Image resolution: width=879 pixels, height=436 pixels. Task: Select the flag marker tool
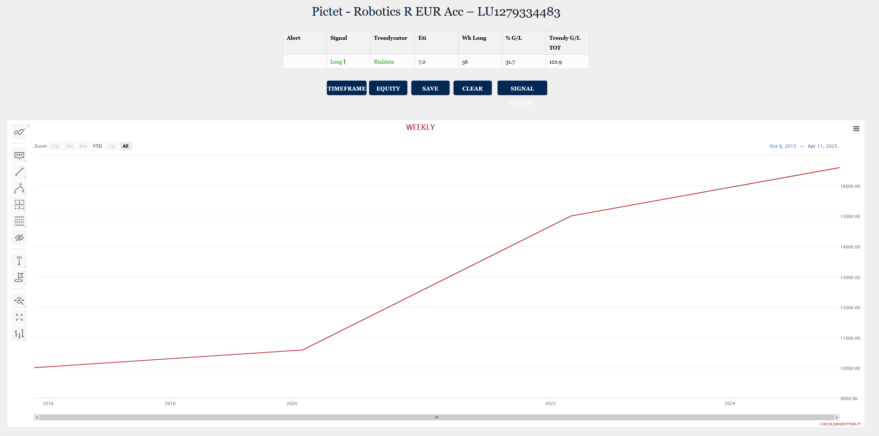[19, 277]
